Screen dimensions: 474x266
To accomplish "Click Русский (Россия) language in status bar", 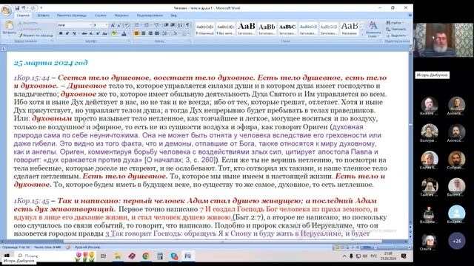I will coord(87,248).
